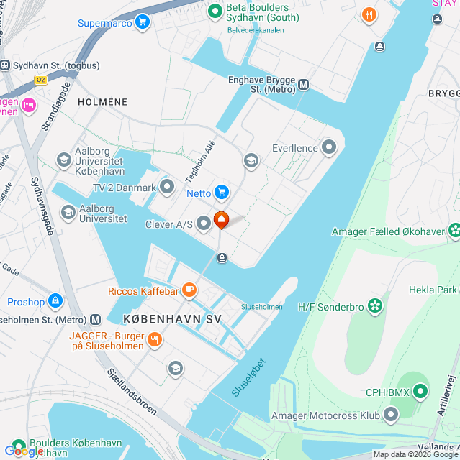Select the Amager Motocross Klub pin
460x460 pixels.
coord(391,415)
